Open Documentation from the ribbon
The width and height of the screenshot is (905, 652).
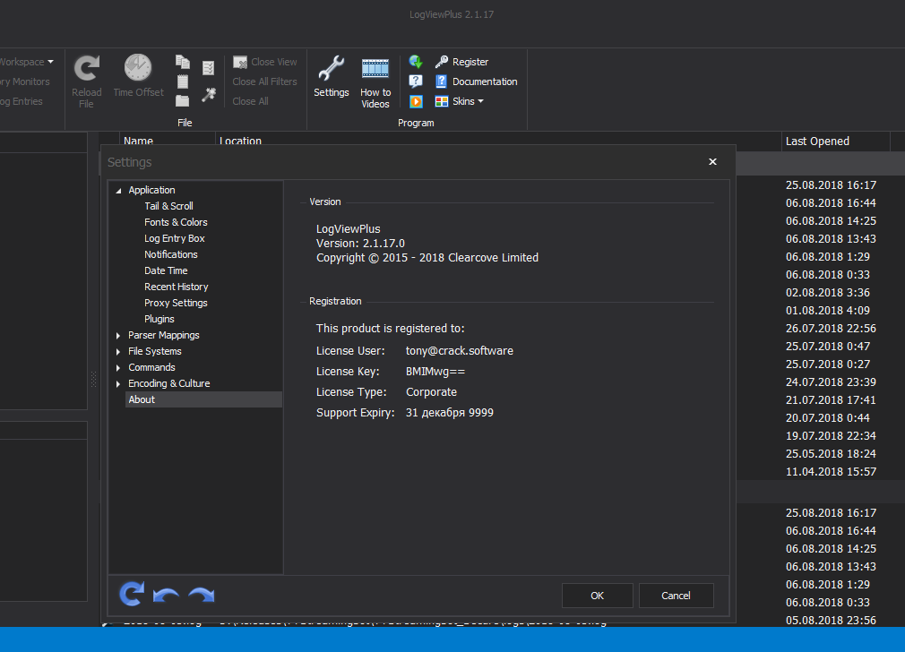coord(477,81)
